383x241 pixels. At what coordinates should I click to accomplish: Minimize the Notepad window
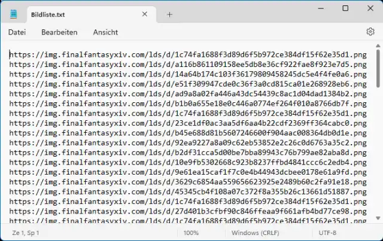(321, 8)
